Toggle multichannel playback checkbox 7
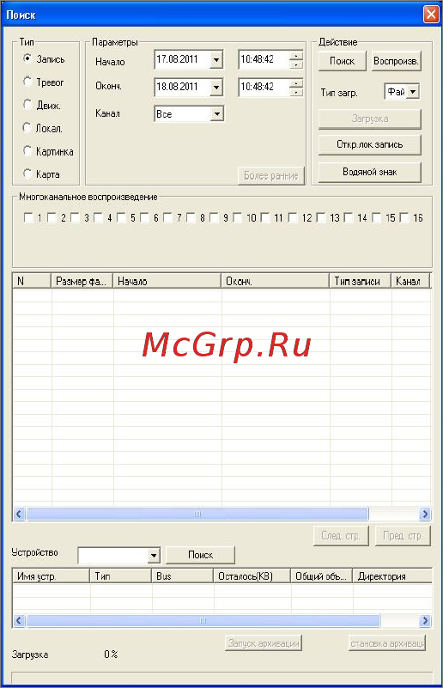The width and height of the screenshot is (443, 688). coord(168,217)
